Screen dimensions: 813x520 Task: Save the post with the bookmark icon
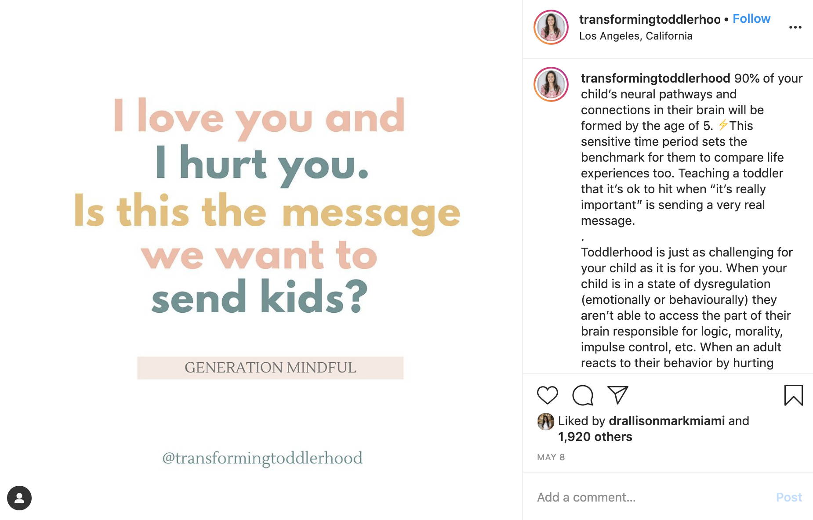[x=793, y=395]
